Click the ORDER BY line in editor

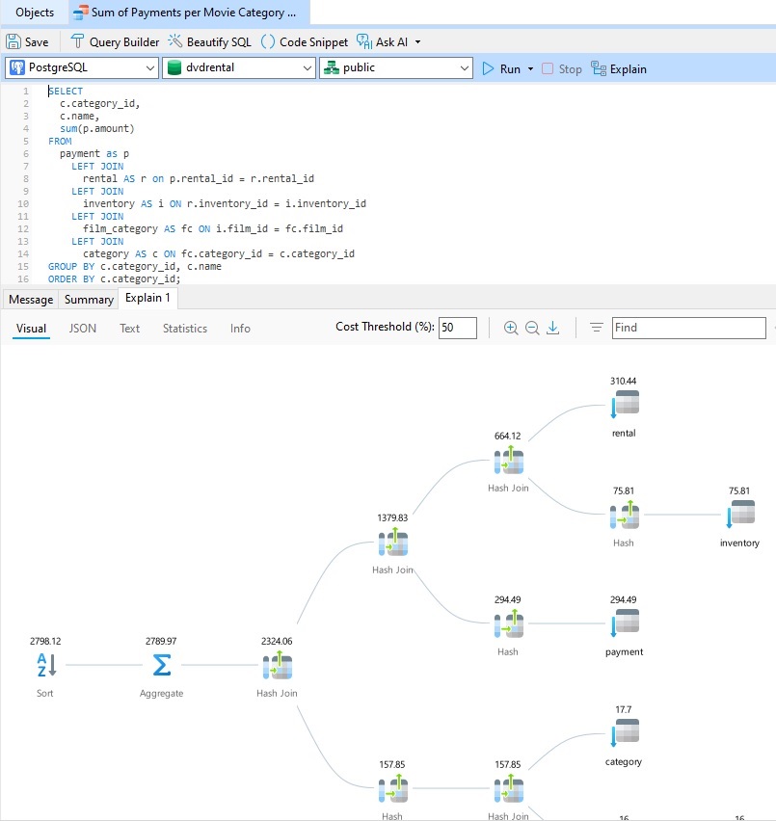pyautogui.click(x=114, y=279)
